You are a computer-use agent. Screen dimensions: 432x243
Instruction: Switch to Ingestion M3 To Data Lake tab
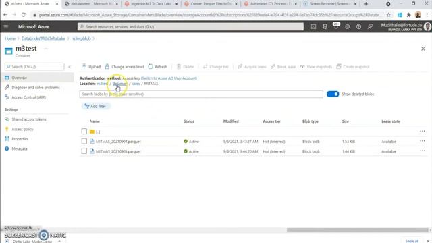pos(151,4)
